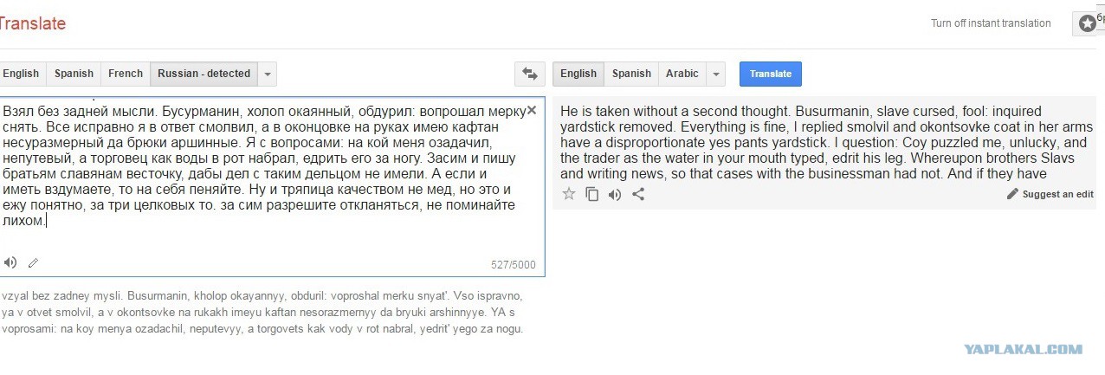Image resolution: width=1105 pixels, height=375 pixels.
Task: Clear the source text with X
Action: [532, 111]
